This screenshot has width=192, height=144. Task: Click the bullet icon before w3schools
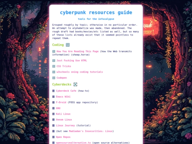coord(54,72)
